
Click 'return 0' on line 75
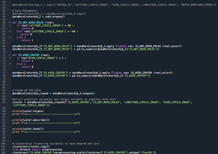coord(27,67)
